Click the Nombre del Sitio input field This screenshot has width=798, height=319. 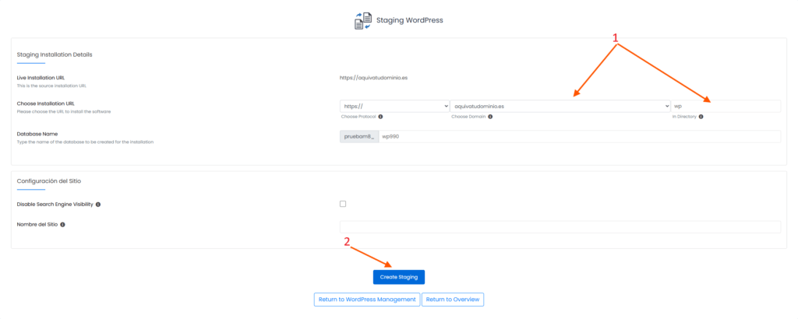click(x=560, y=226)
